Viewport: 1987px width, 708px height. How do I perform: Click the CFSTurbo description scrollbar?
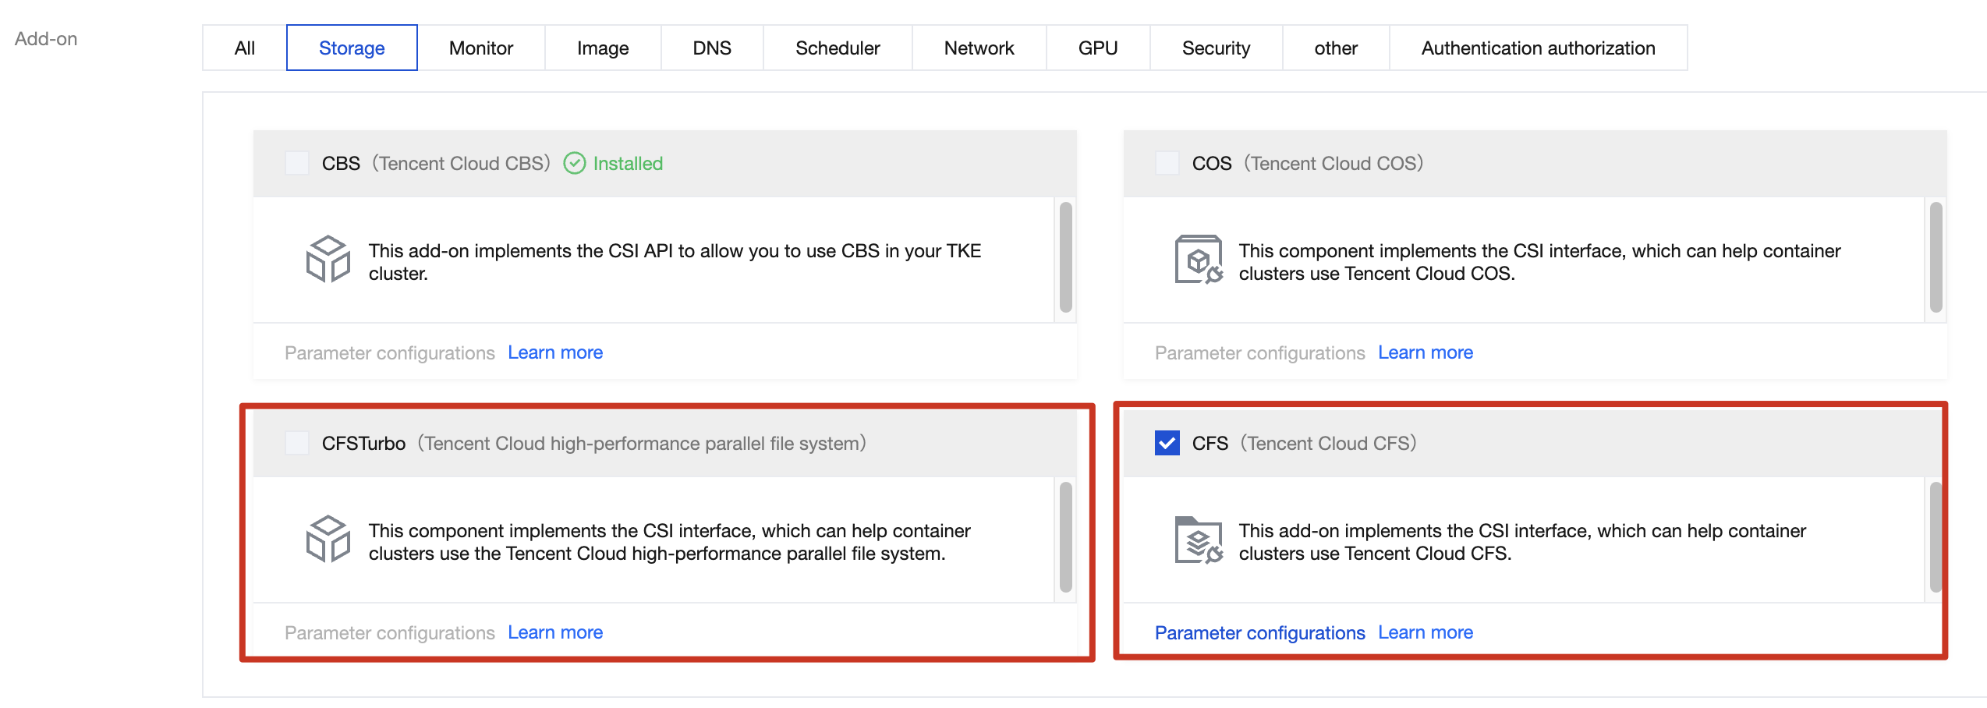(x=1066, y=537)
